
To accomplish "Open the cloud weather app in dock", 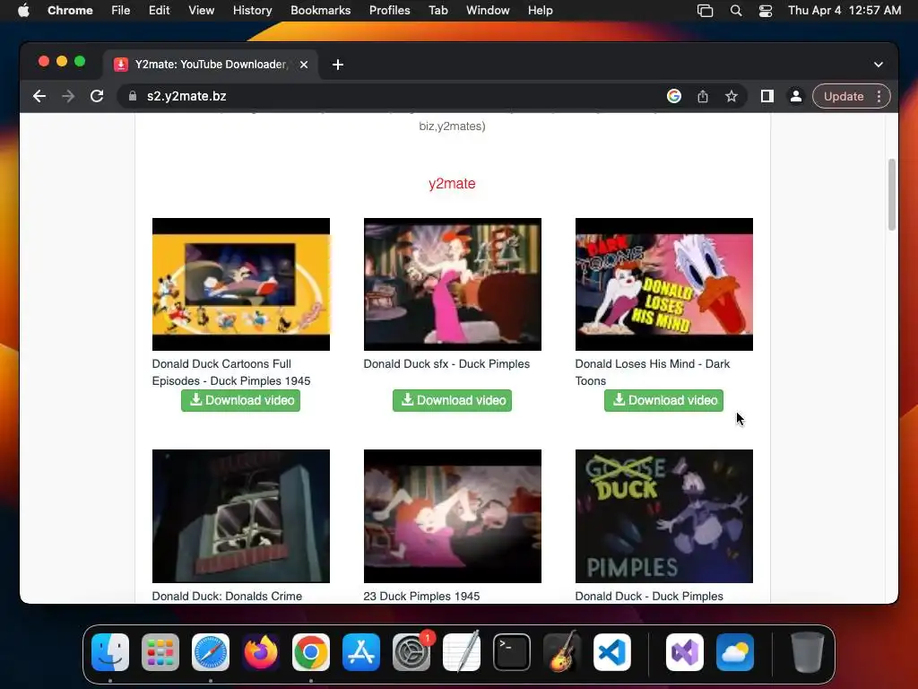I will 735,652.
